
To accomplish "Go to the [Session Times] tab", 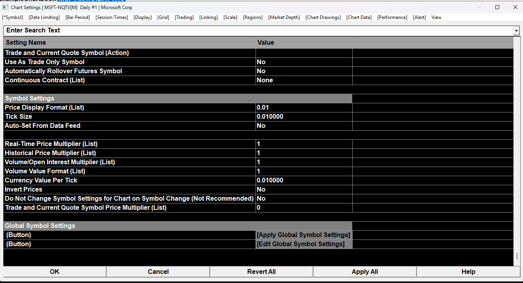I will (112, 17).
